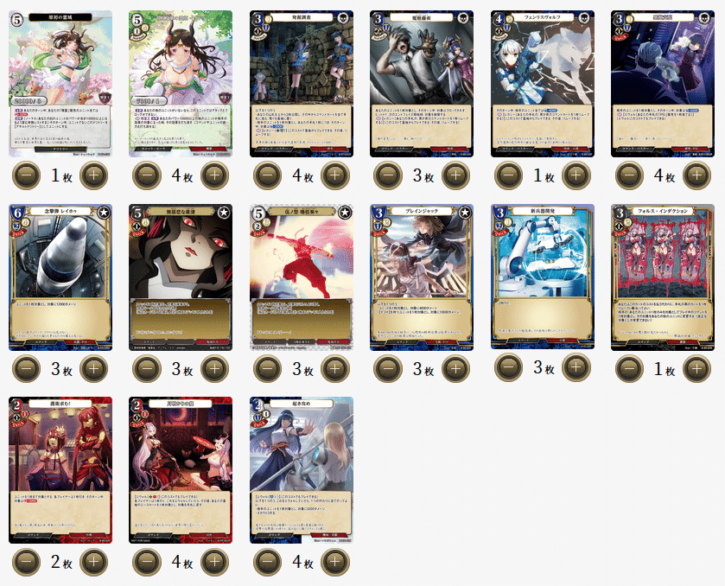Remove one 起き攻め card
Image resolution: width=725 pixels, height=586 pixels.
(x=268, y=562)
